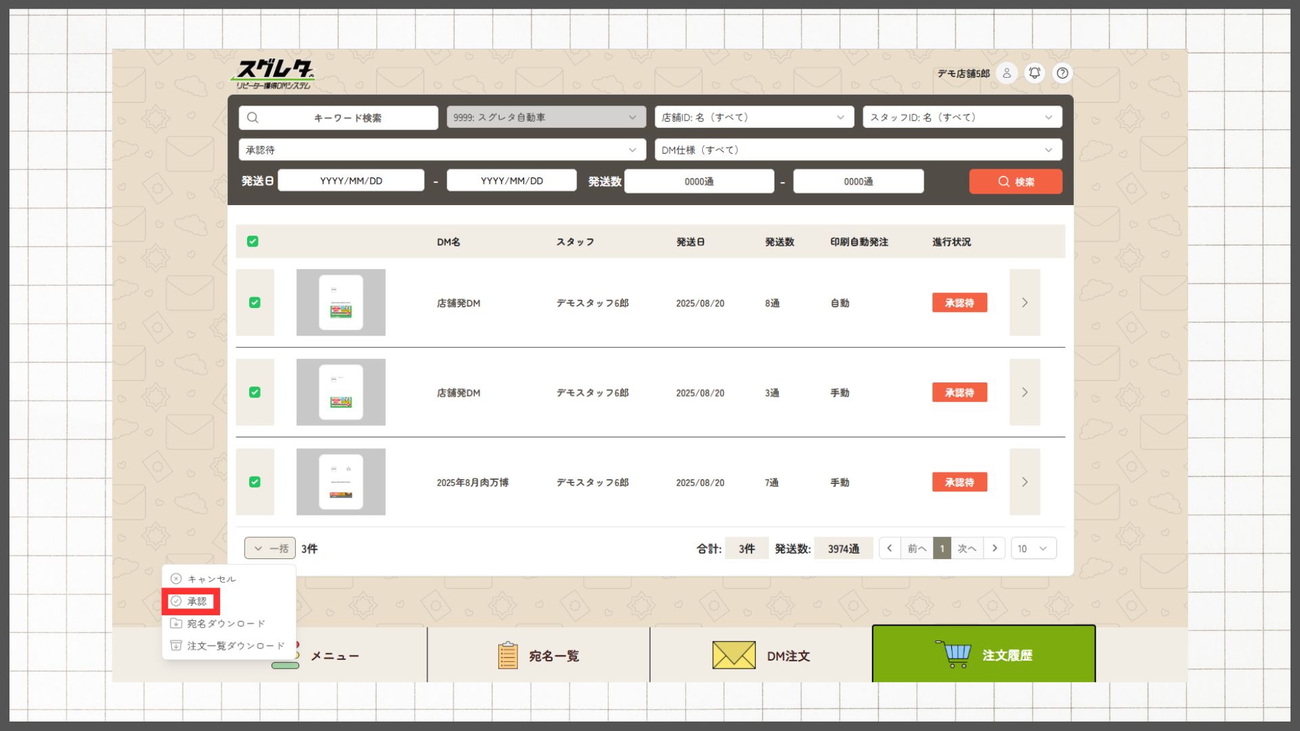The height and width of the screenshot is (731, 1300).
Task: Click the 一括 bulk action button
Action: point(269,548)
